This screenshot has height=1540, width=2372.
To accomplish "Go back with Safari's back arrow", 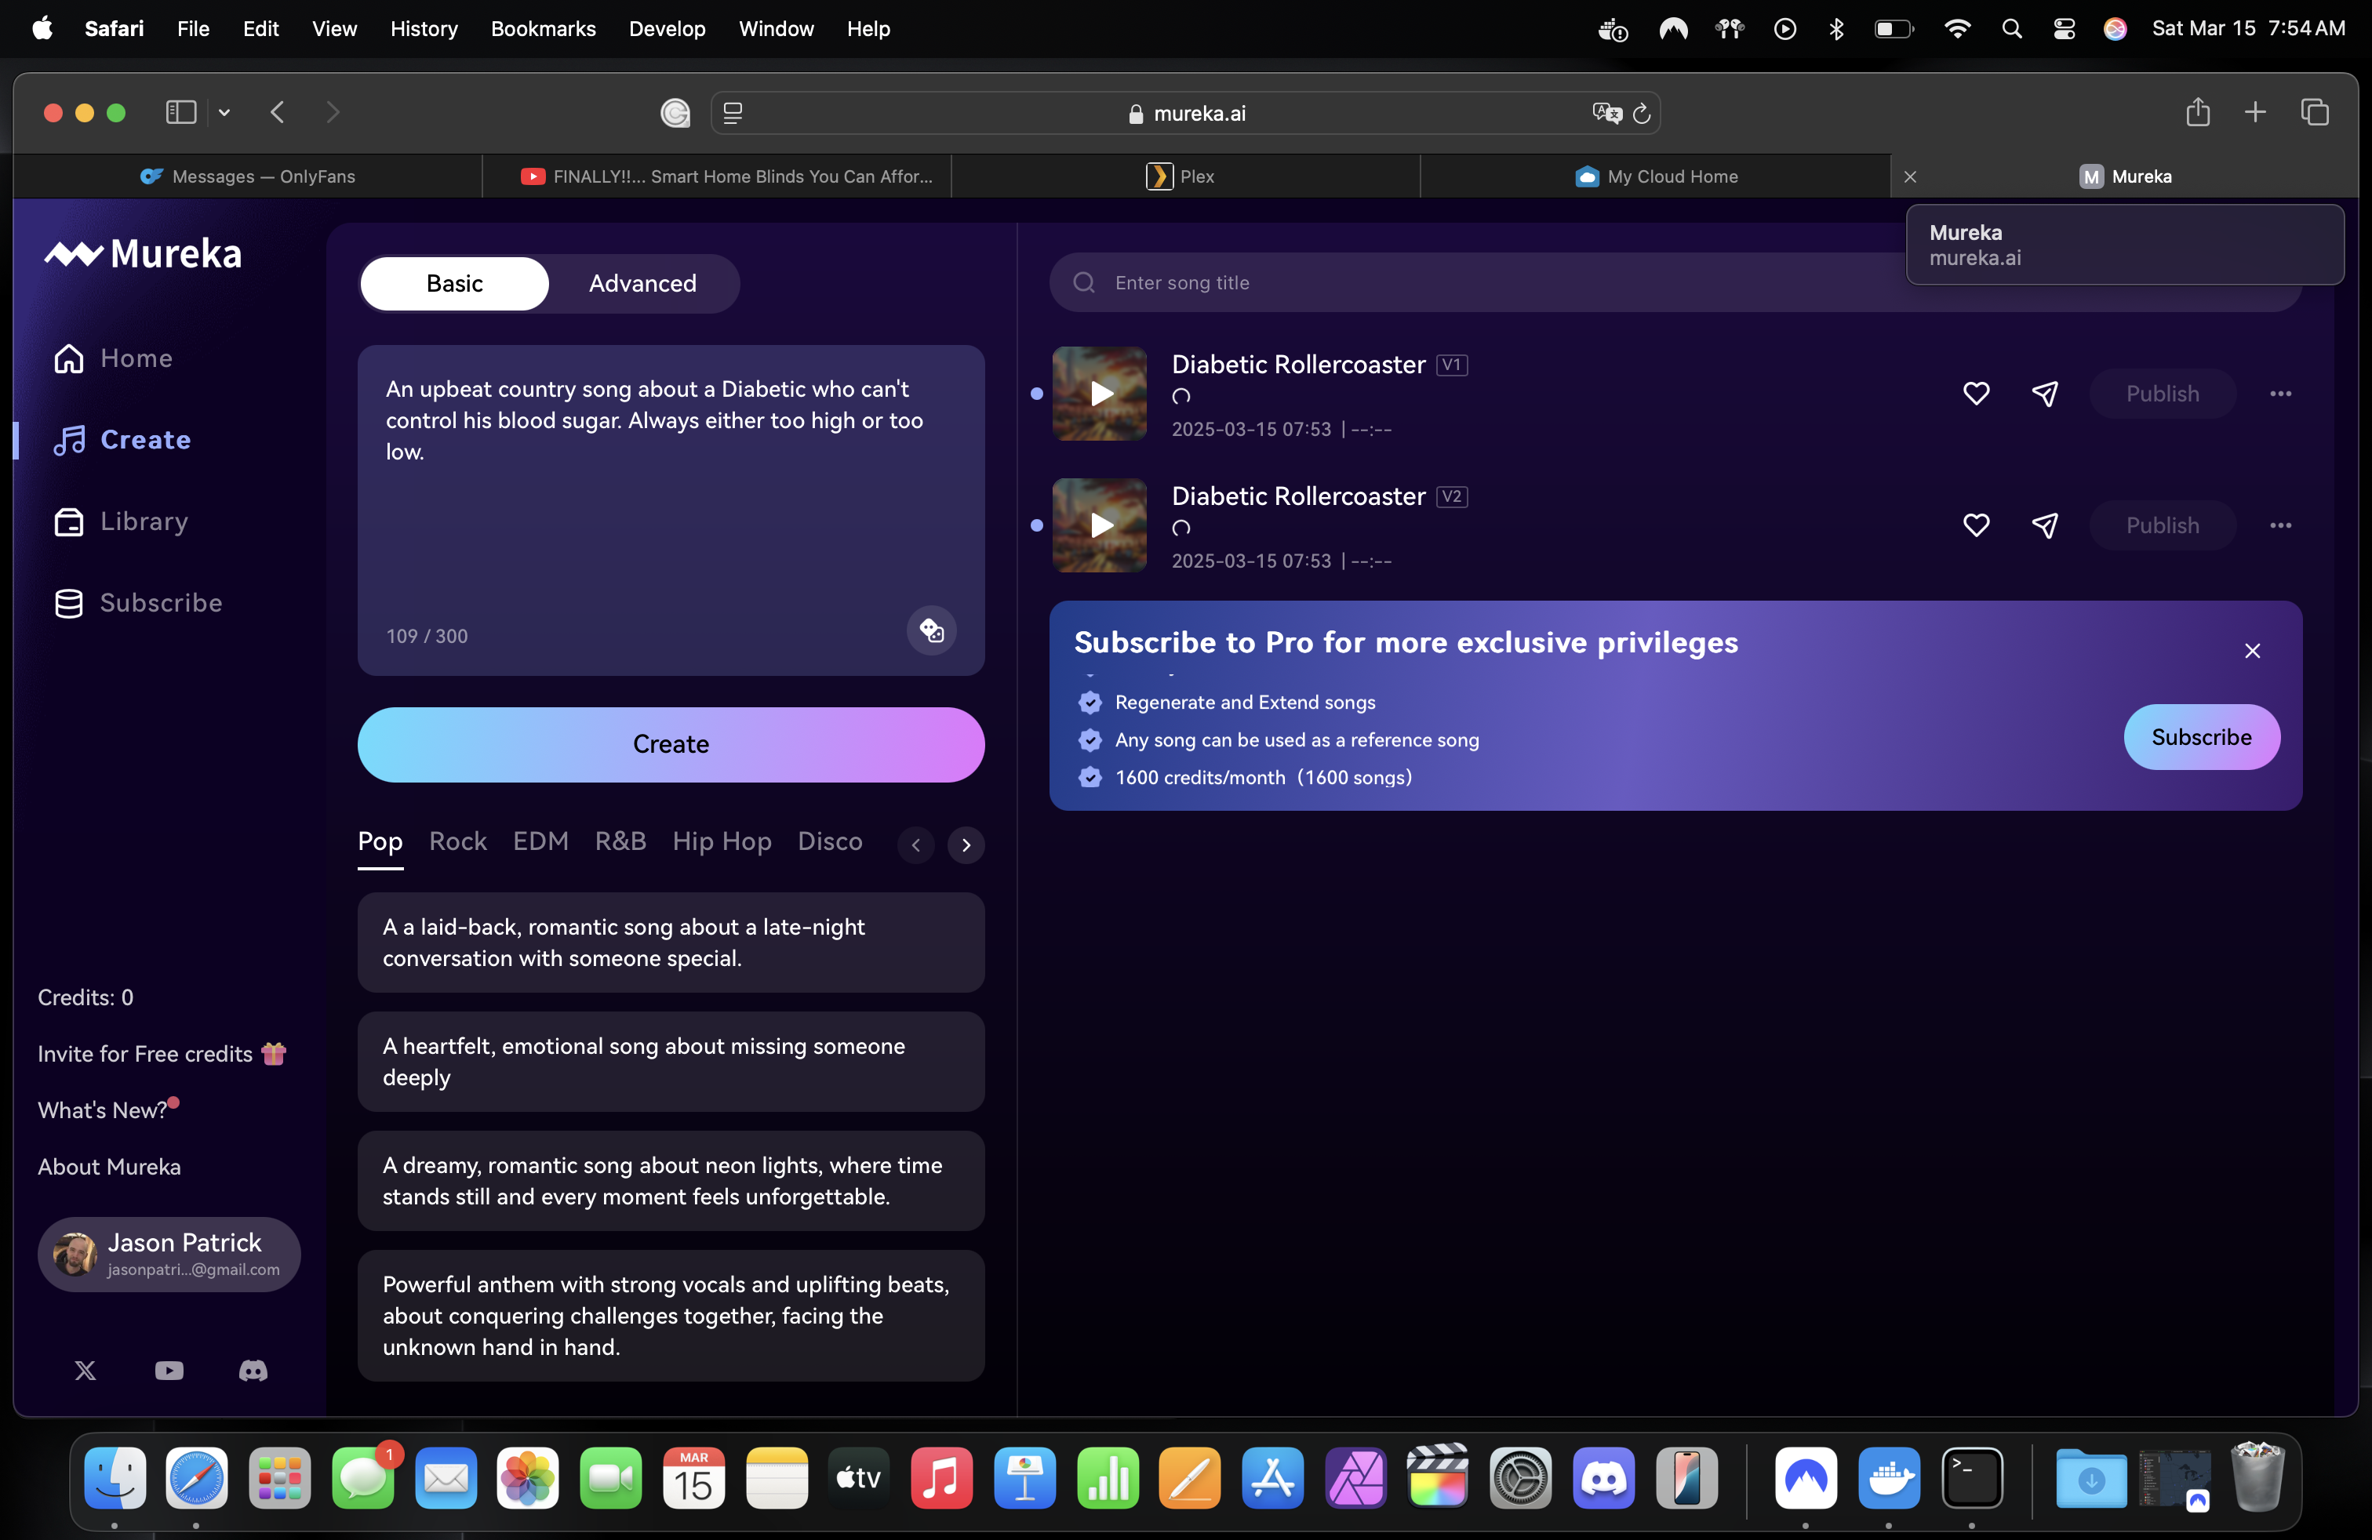I will tap(277, 113).
